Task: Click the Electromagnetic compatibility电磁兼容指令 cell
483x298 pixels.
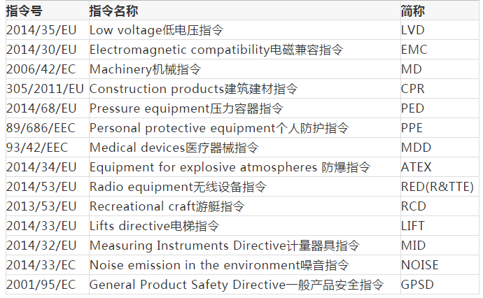Action: tap(216, 50)
